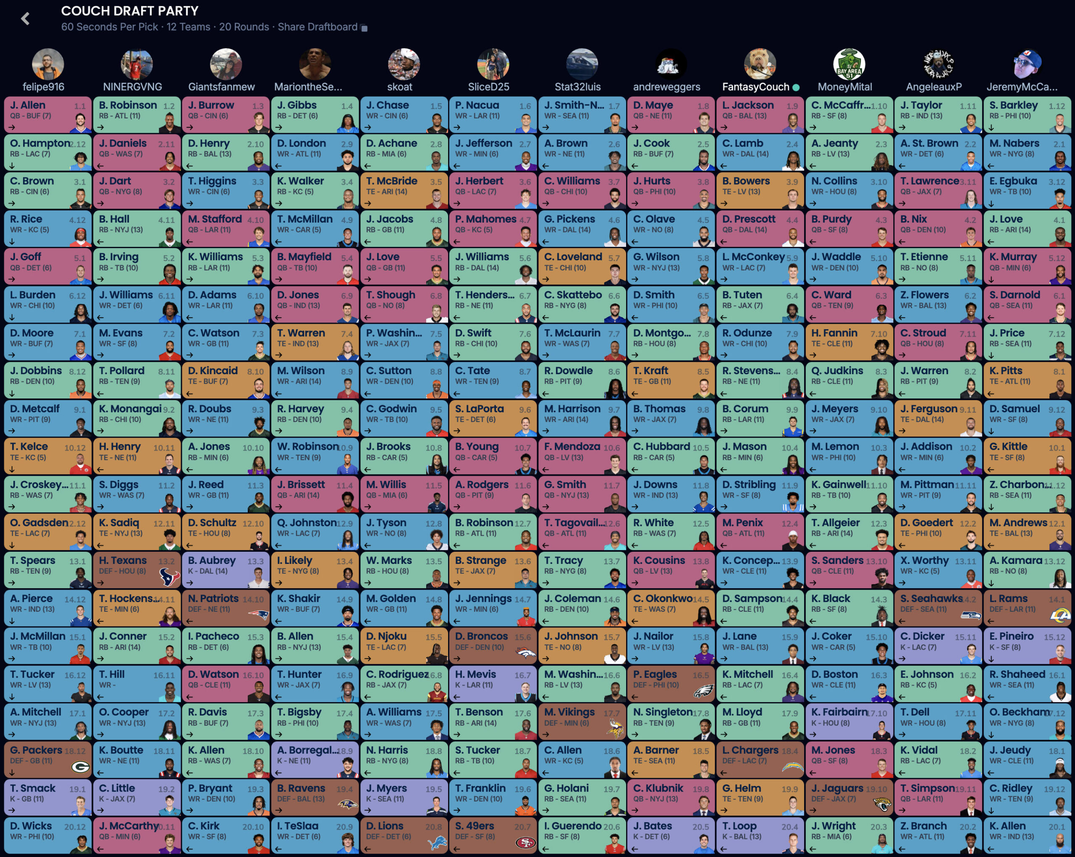Open FantasyCouch's bulldog avatar

pos(760,64)
